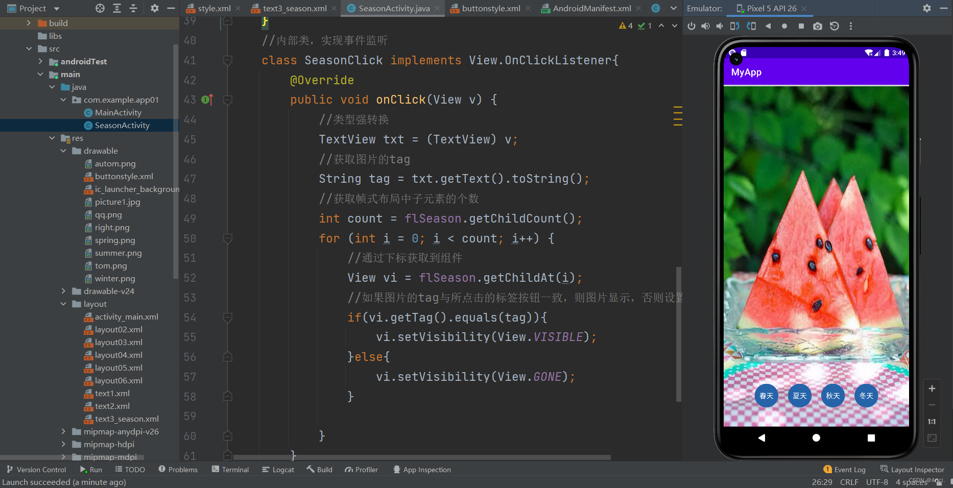Rotate emulator right
This screenshot has width=953, height=488.
(751, 26)
